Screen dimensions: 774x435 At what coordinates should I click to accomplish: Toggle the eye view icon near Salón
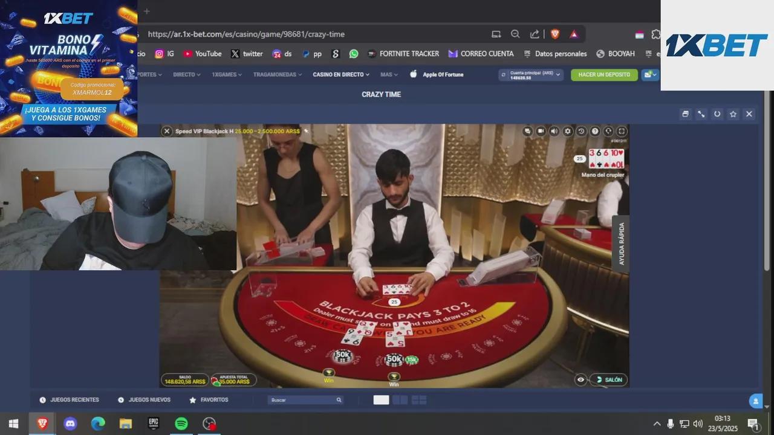click(x=581, y=379)
